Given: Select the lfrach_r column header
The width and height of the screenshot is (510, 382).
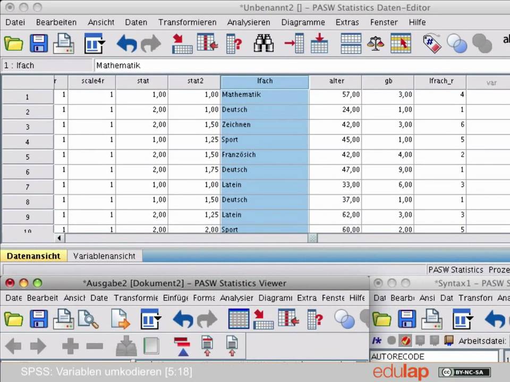Looking at the screenshot, I should click(x=441, y=81).
